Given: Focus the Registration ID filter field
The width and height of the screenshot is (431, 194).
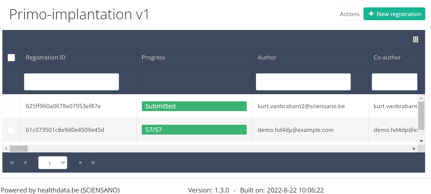Looking at the screenshot, I should pos(71,82).
